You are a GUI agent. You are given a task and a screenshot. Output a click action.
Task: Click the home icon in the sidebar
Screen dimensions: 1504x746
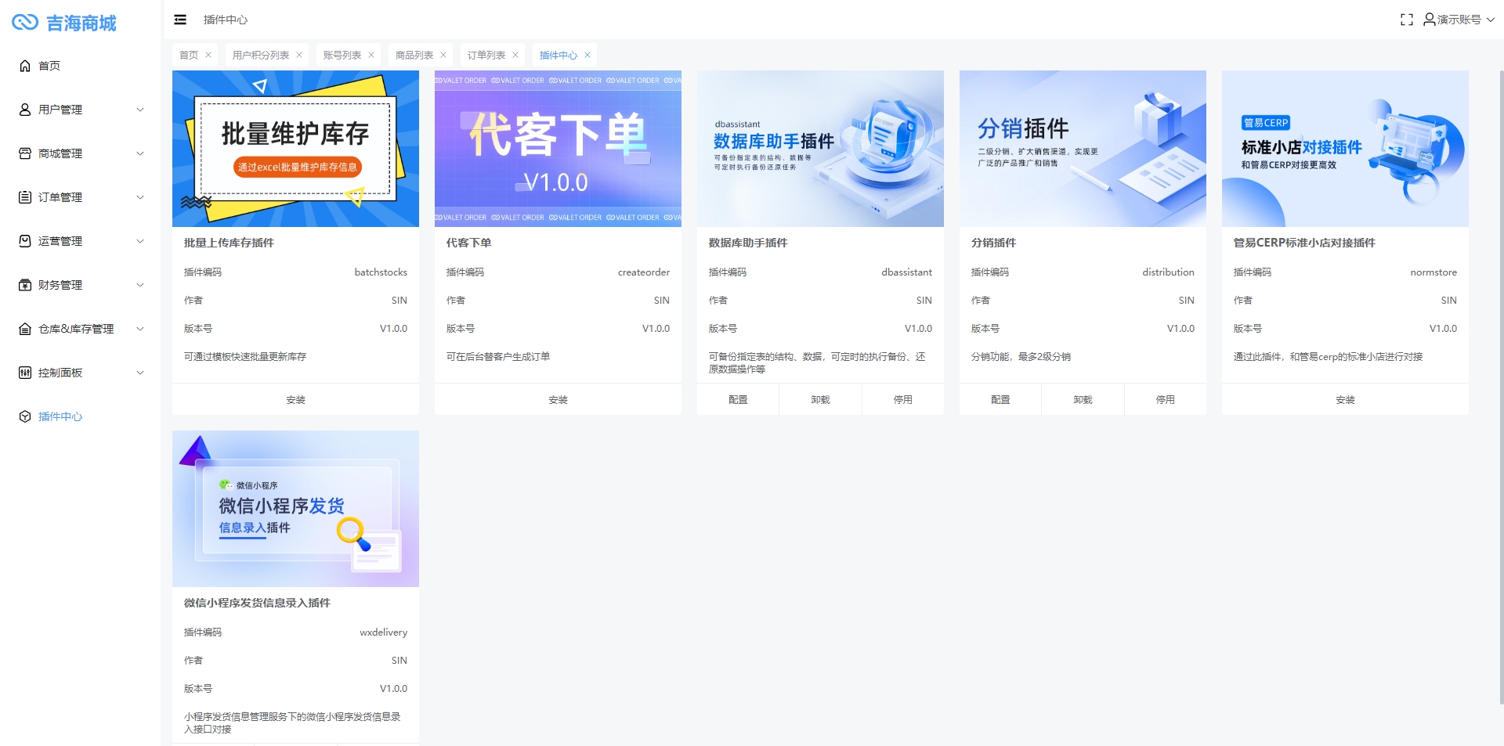point(25,66)
